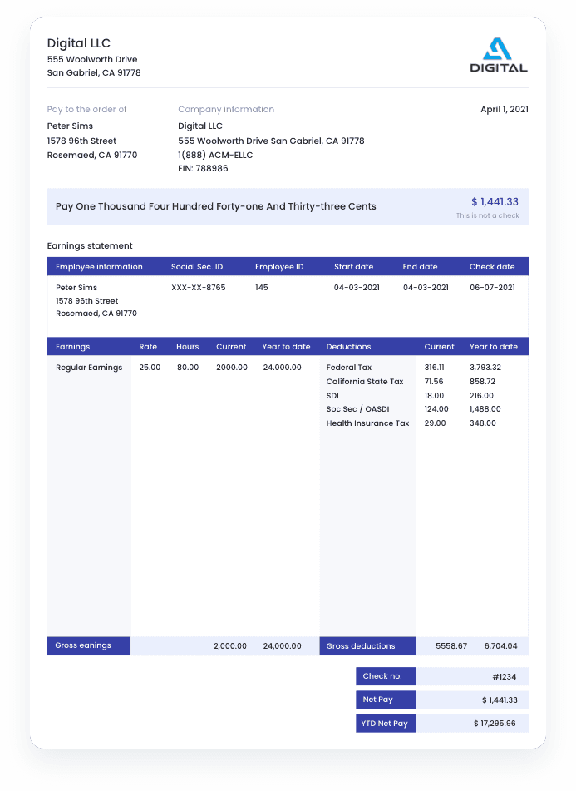Click the Federal Tax deduction row
The width and height of the screenshot is (576, 791).
point(349,368)
